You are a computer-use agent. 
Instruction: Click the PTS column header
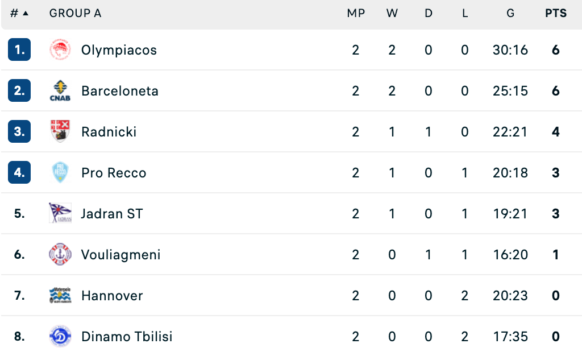(556, 13)
